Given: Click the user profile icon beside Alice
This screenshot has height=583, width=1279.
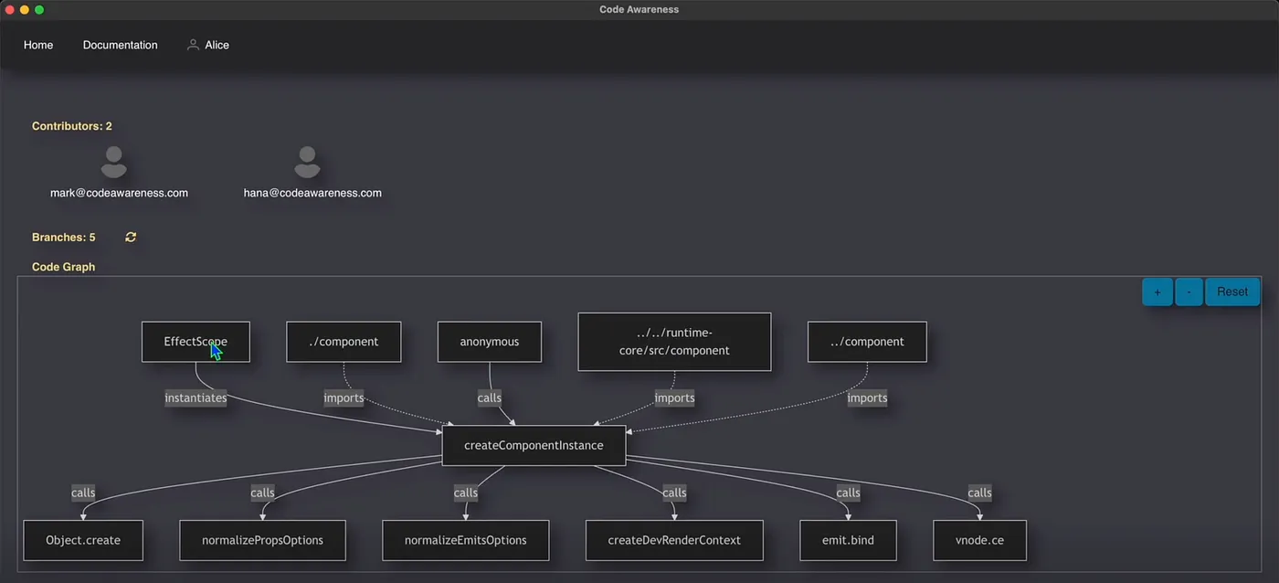Looking at the screenshot, I should [193, 45].
